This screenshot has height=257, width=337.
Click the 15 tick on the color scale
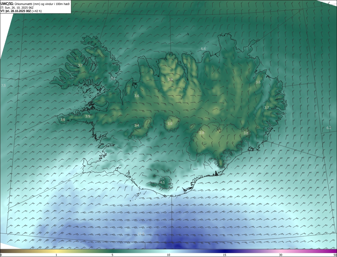tap(225, 255)
